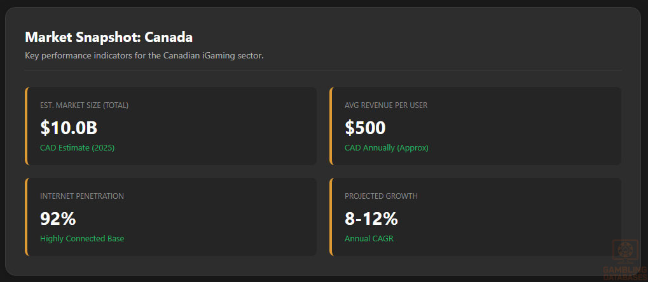Click the "INTERNET PENETRATION" label

tap(82, 196)
